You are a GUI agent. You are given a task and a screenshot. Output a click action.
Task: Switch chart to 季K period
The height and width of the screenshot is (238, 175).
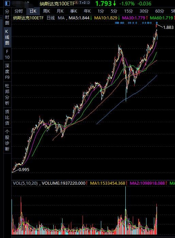point(73,11)
